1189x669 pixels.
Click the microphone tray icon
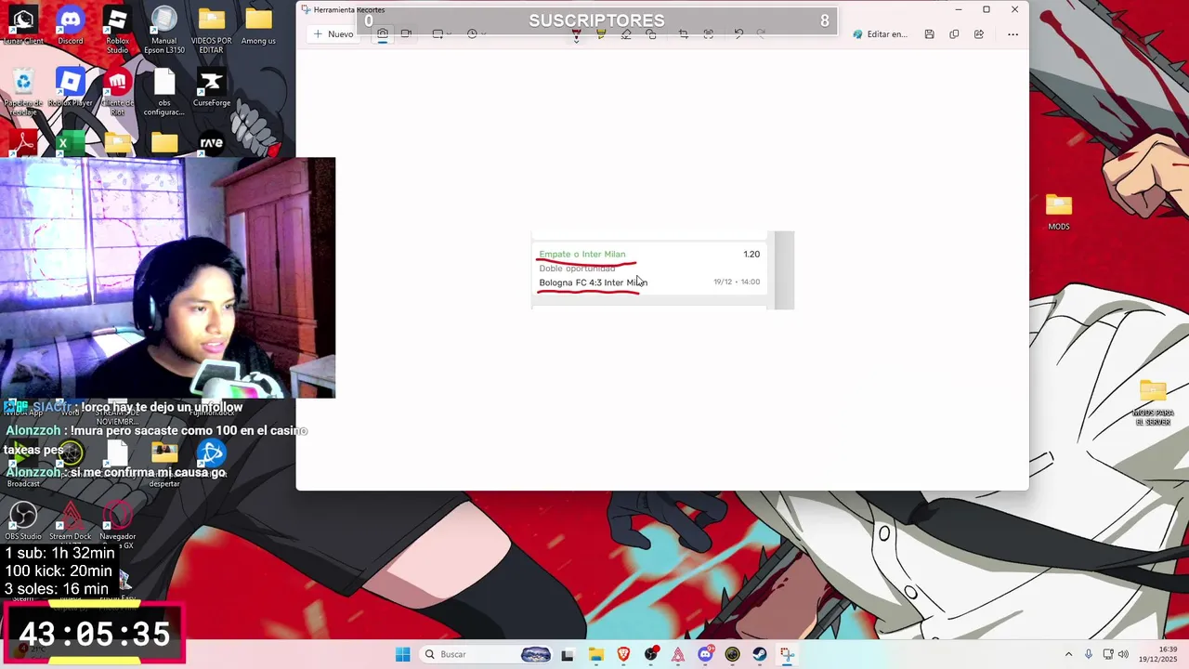(x=1089, y=654)
